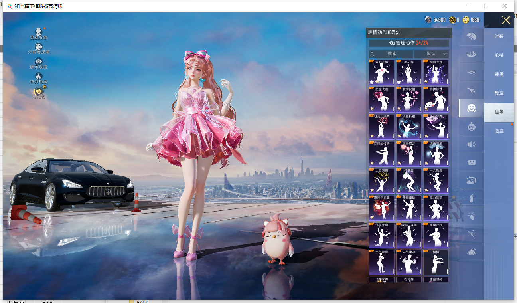
Task: Open the speaker voice category icon
Action: [x=472, y=144]
